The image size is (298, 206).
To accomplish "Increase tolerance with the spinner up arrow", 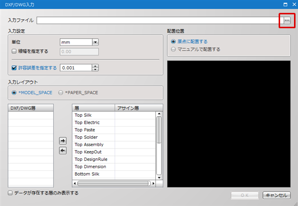I will tap(95, 66).
